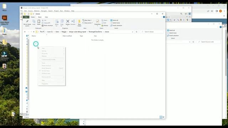Click the Back arrow in classes window
This screenshot has height=128, width=228.
coord(25,32)
